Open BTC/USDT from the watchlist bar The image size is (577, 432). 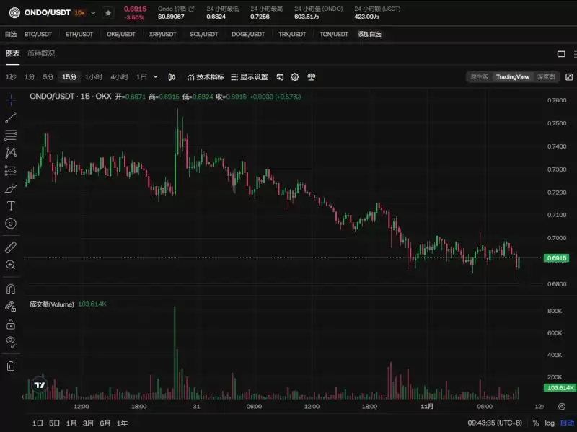tap(38, 34)
